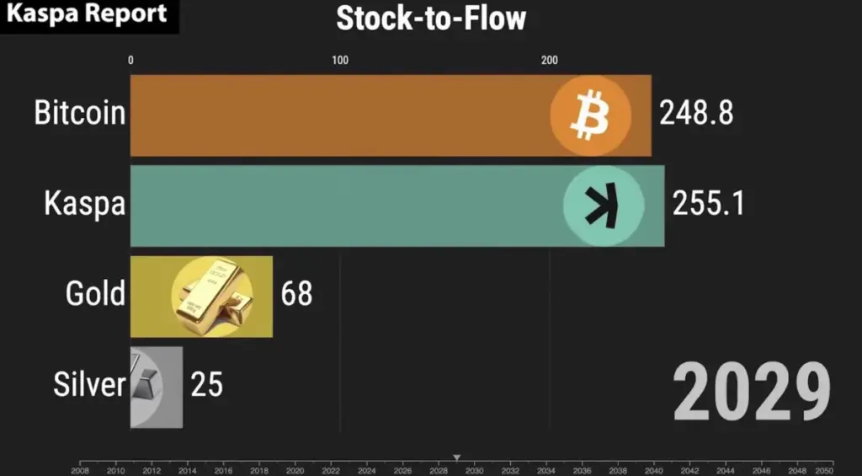Click the 100 axis tick label

340,60
